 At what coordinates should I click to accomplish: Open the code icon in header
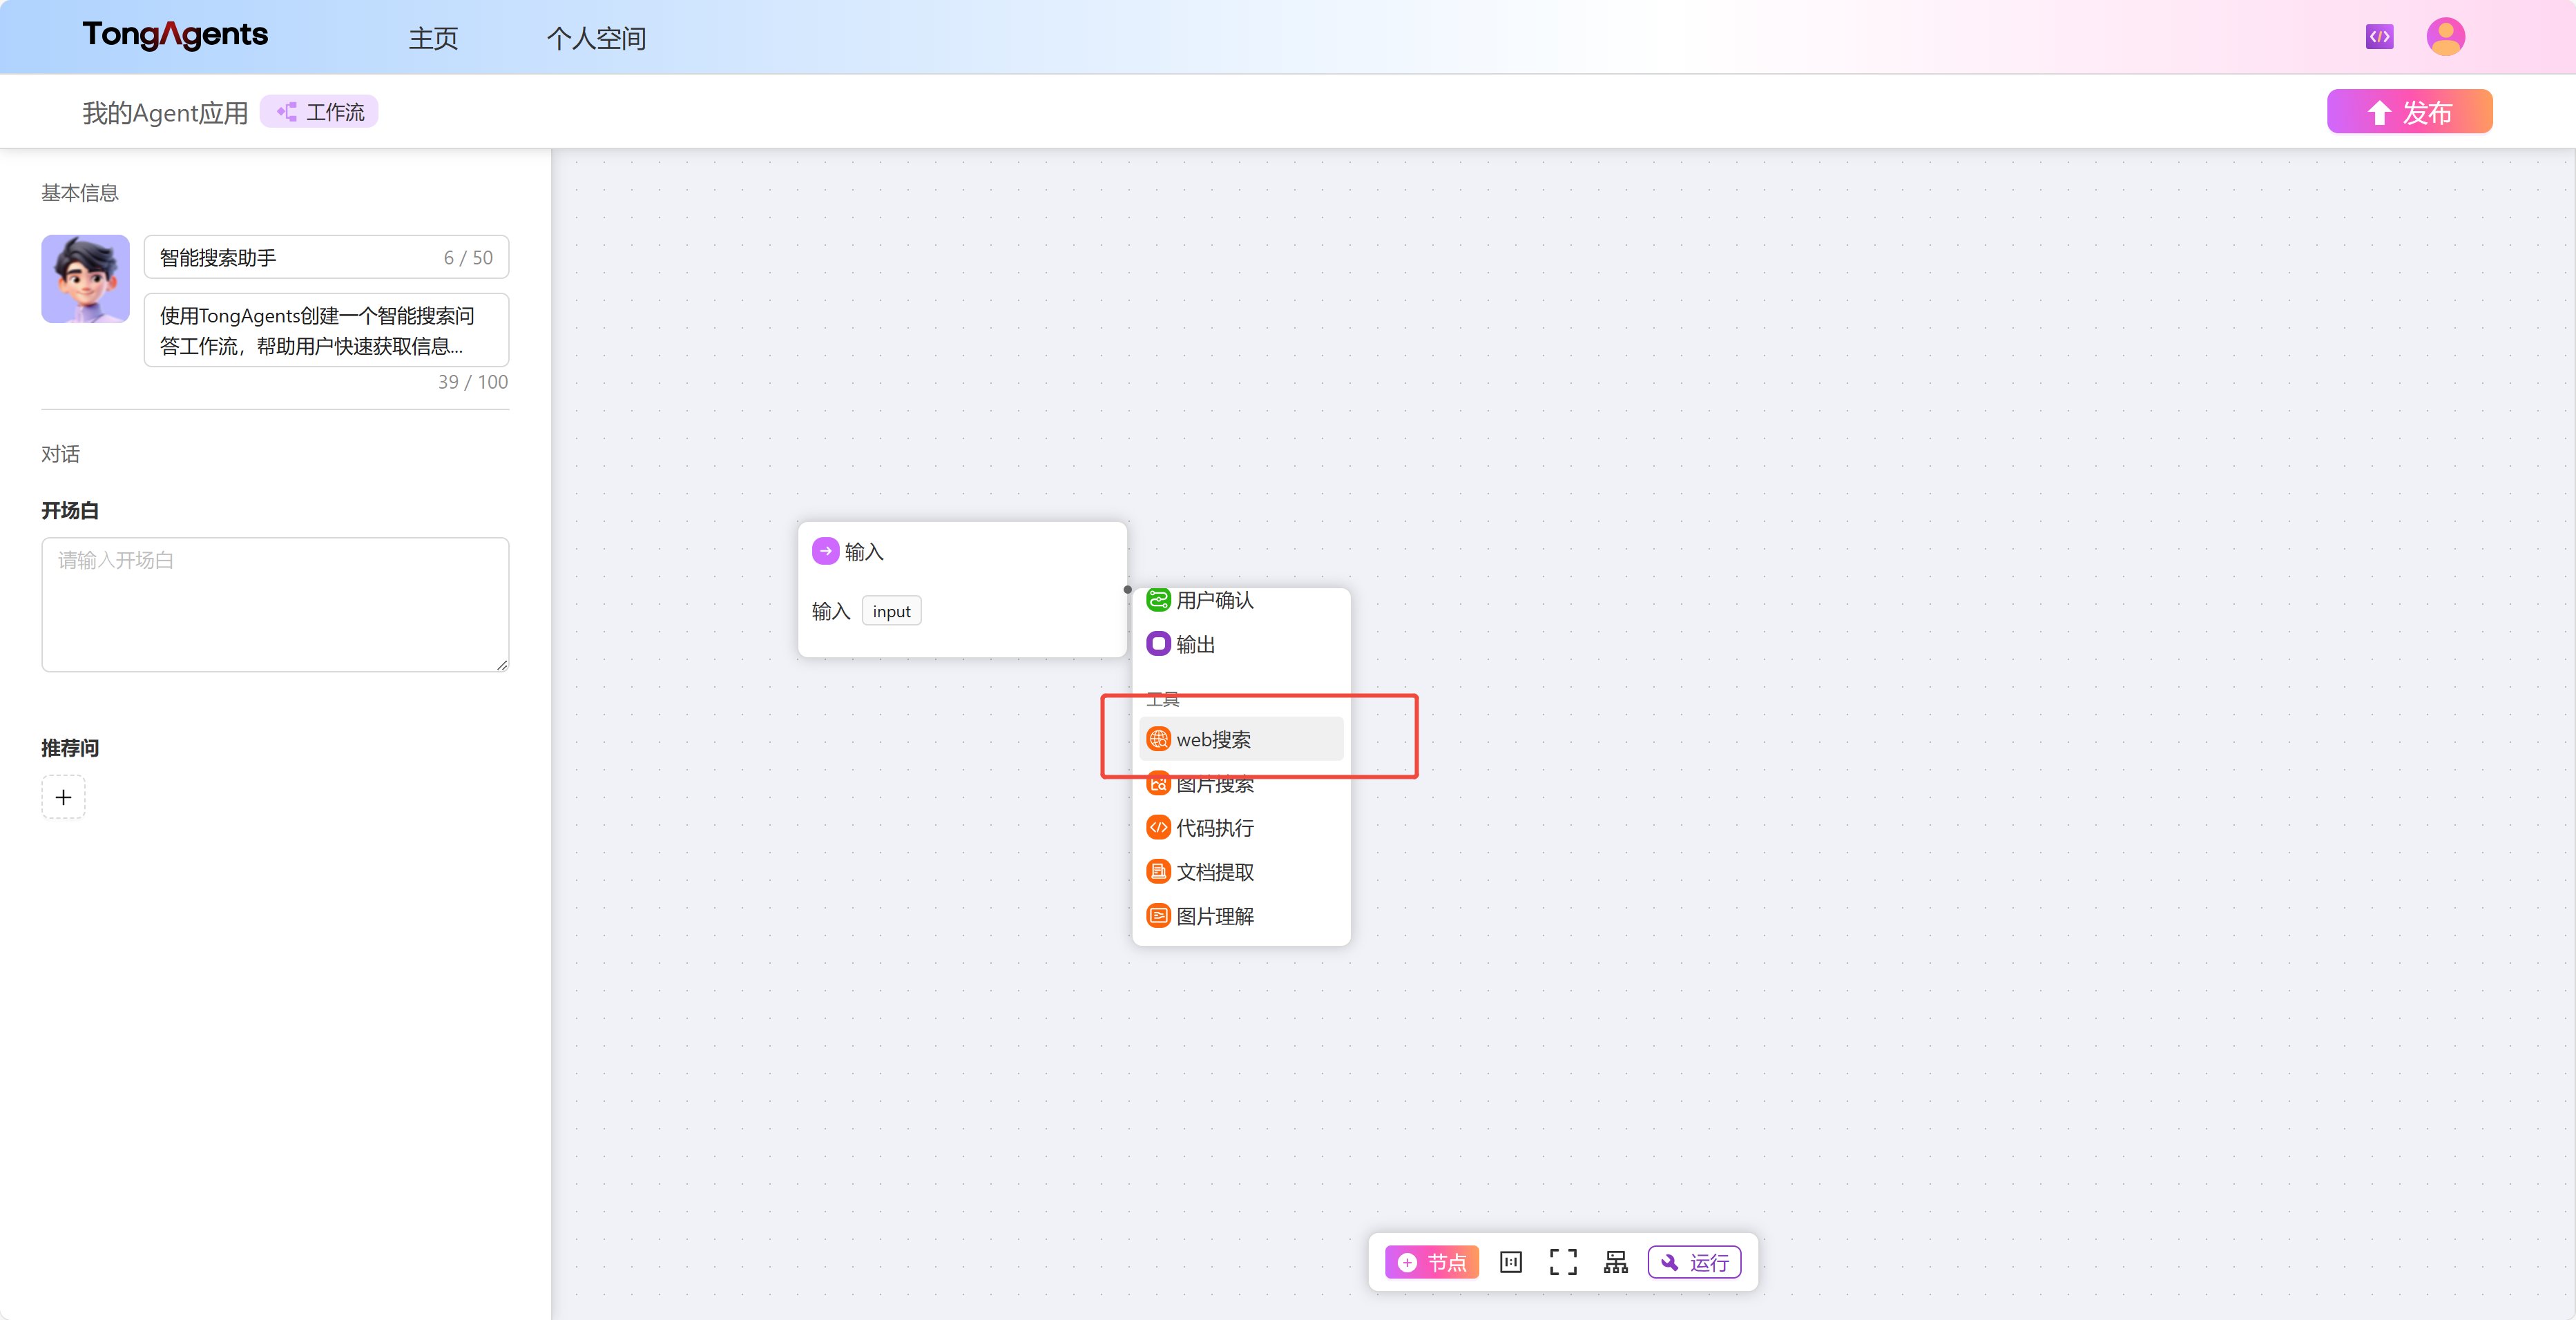tap(2379, 37)
